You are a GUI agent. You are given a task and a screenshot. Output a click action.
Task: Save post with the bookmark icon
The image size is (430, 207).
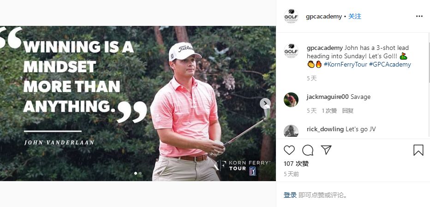point(418,150)
